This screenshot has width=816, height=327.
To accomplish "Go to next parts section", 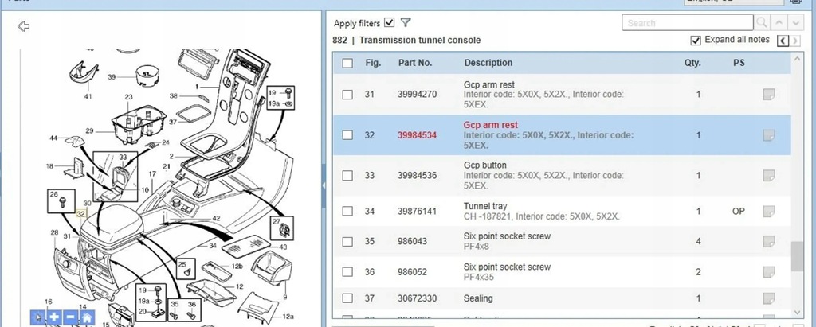I will coord(795,41).
